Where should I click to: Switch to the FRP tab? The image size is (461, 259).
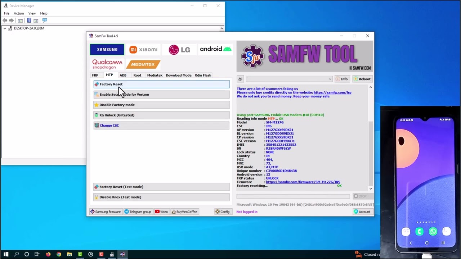(x=95, y=75)
